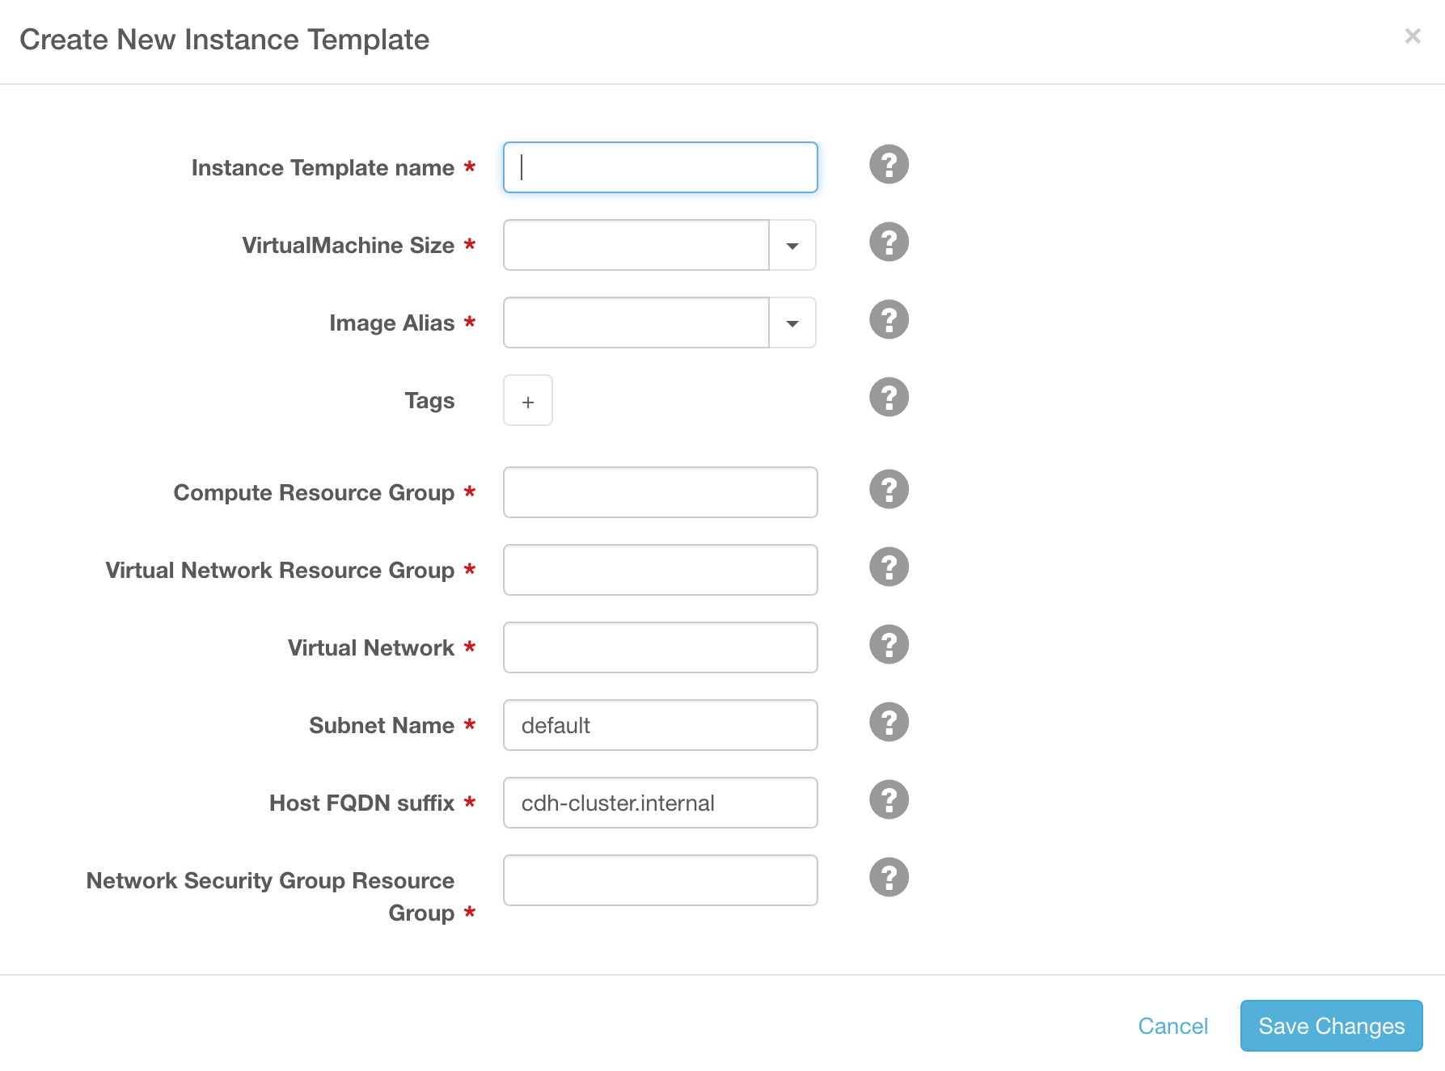1445x1071 pixels.
Task: Open help for Host FQDN suffix
Action: [889, 800]
